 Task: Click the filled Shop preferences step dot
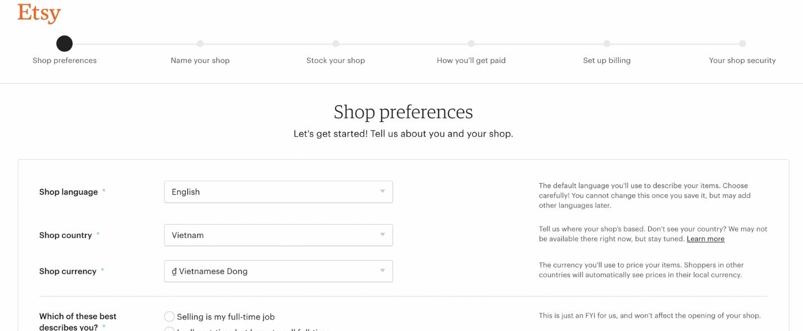click(x=65, y=43)
